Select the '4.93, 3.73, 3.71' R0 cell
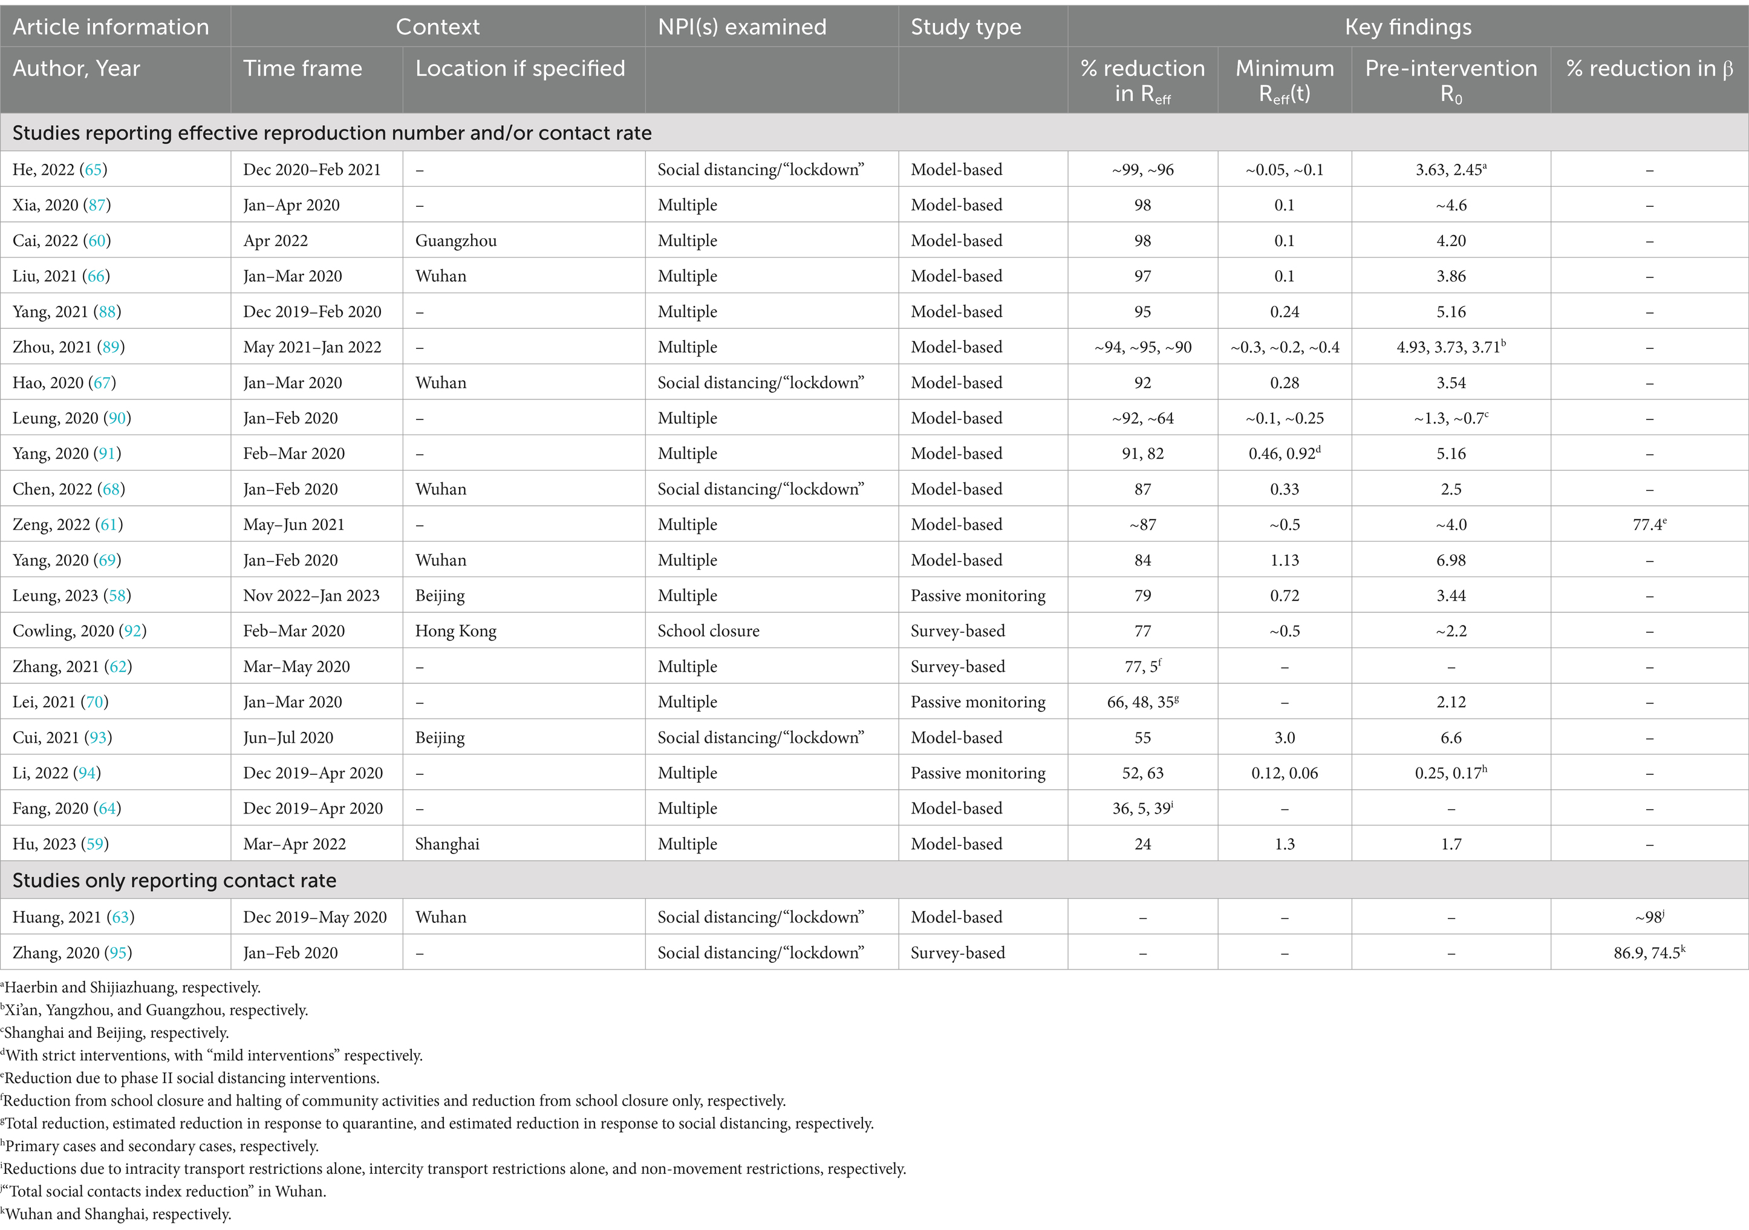Viewport: 1749px width, 1230px height. point(1451,347)
